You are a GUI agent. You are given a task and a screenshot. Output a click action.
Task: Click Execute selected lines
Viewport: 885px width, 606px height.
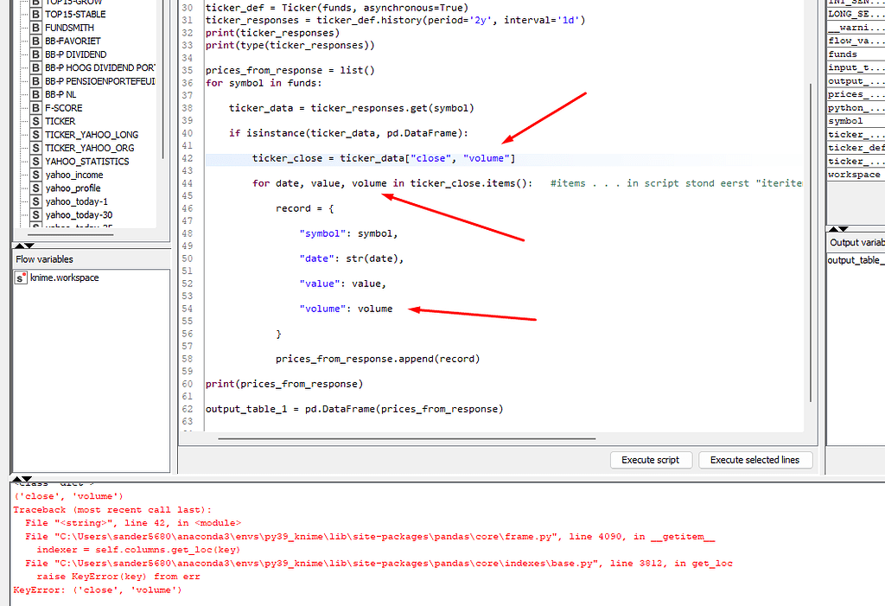(755, 460)
